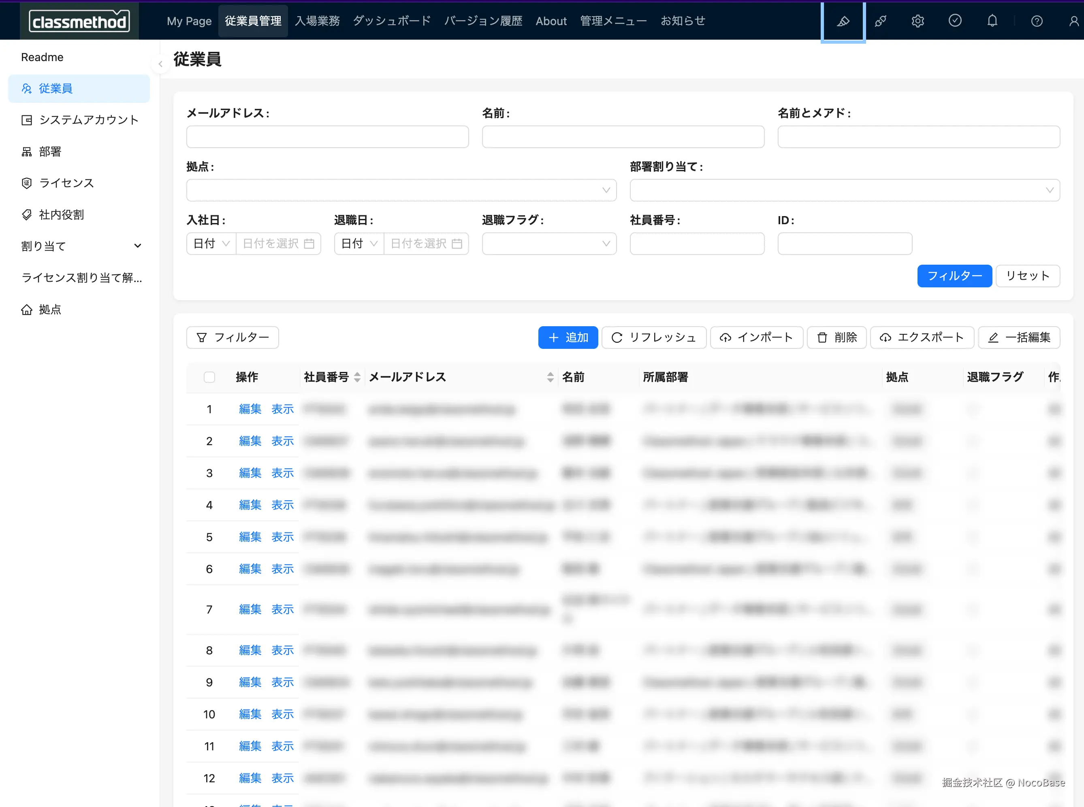Click 編集 link in row 5
Image resolution: width=1084 pixels, height=807 pixels.
click(250, 537)
